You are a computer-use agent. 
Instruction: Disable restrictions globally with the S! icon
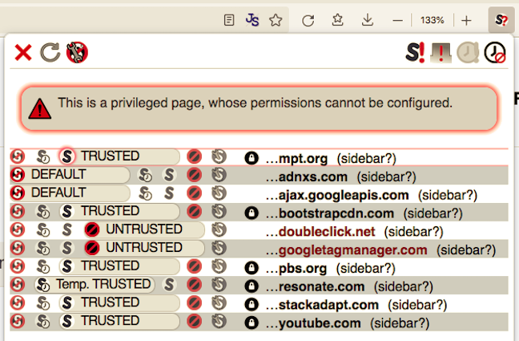(415, 52)
